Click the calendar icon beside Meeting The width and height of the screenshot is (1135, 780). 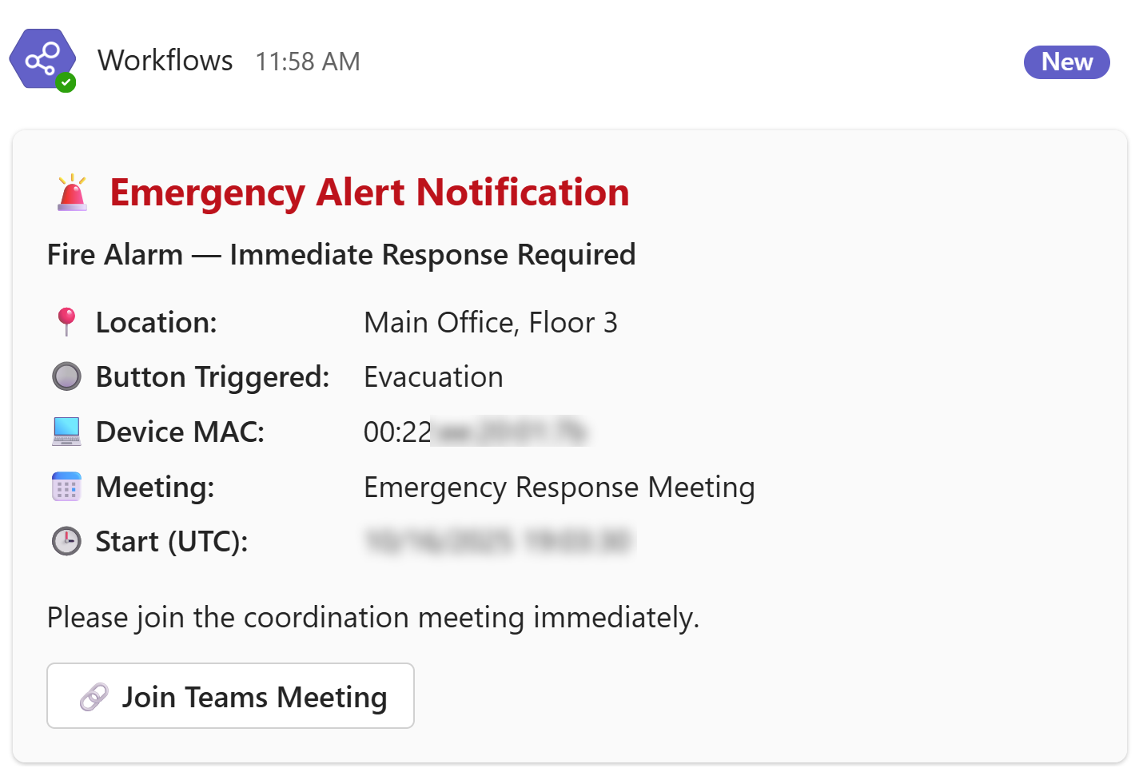click(x=66, y=487)
